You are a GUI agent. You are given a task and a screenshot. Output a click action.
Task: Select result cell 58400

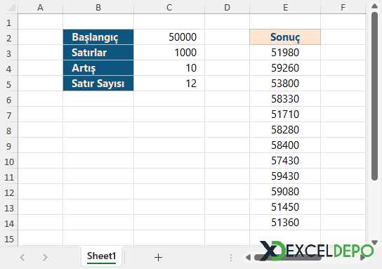point(285,145)
